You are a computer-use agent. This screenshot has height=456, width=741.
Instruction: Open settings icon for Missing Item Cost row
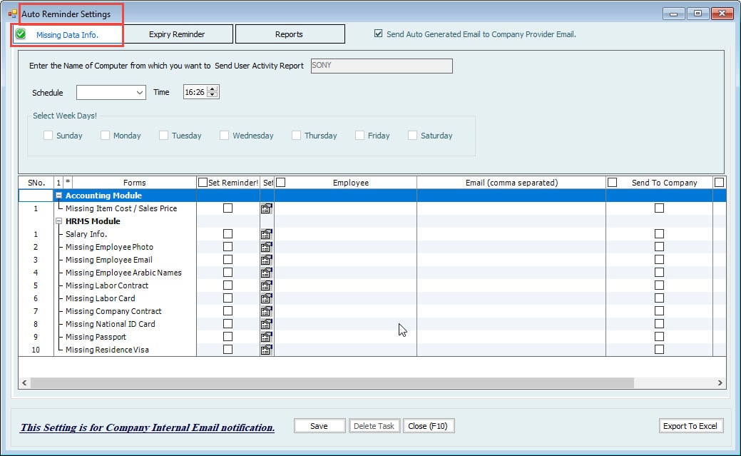click(x=267, y=208)
